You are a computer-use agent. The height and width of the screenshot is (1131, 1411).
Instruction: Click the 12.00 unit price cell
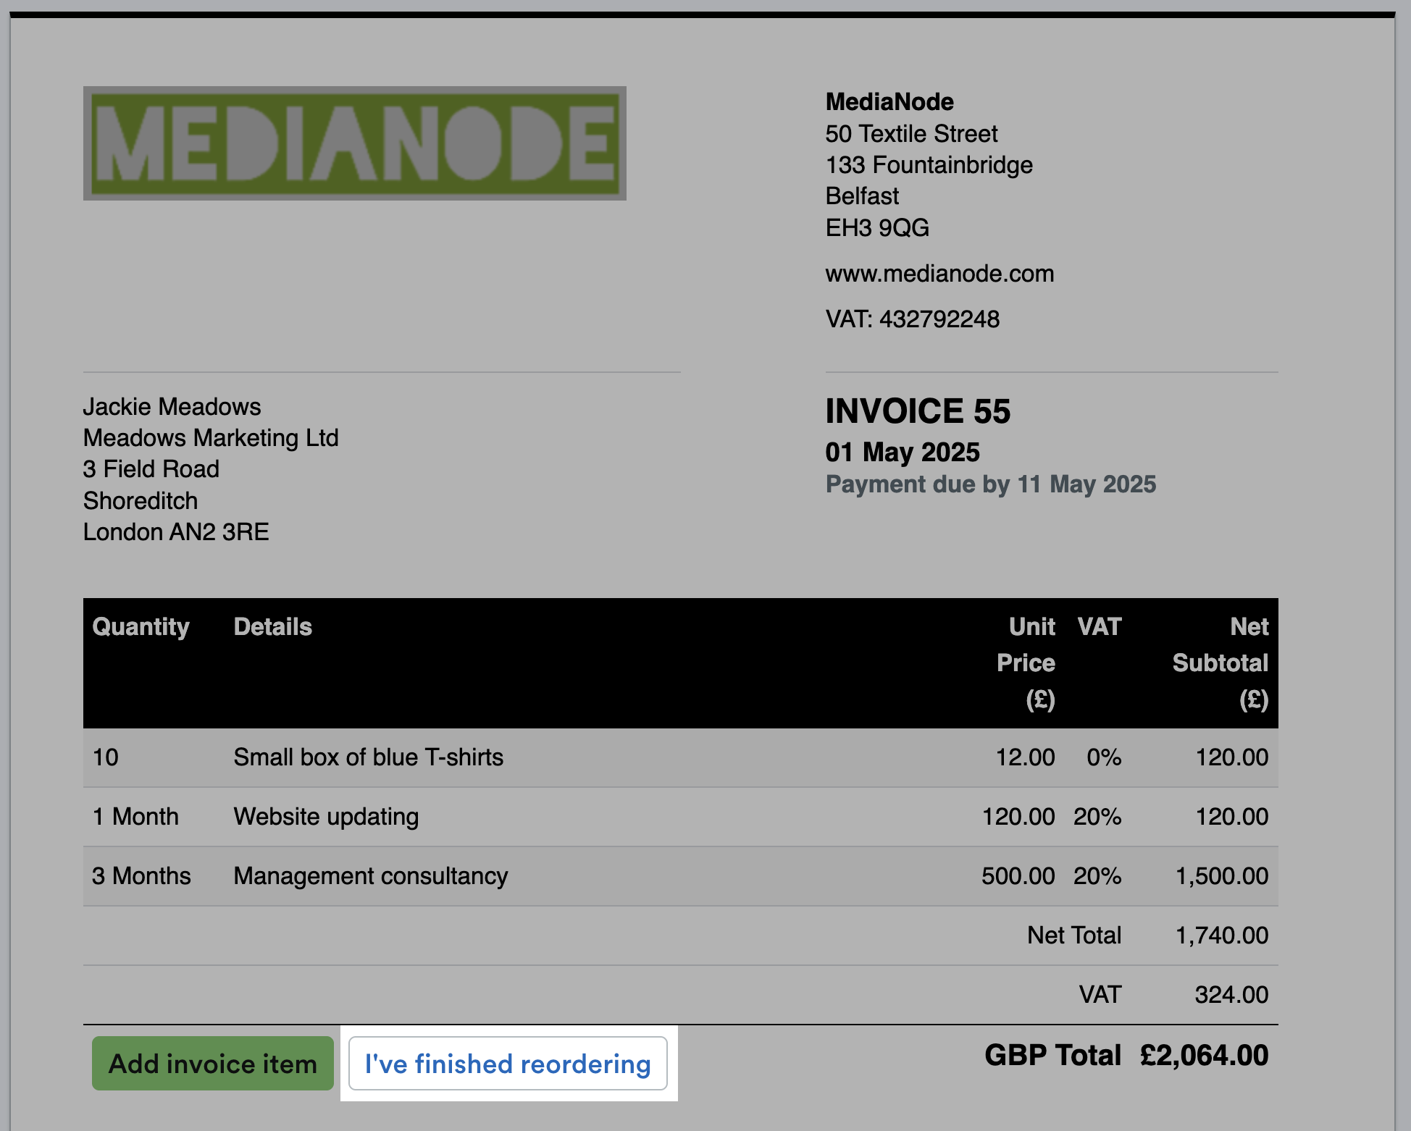[1025, 757]
